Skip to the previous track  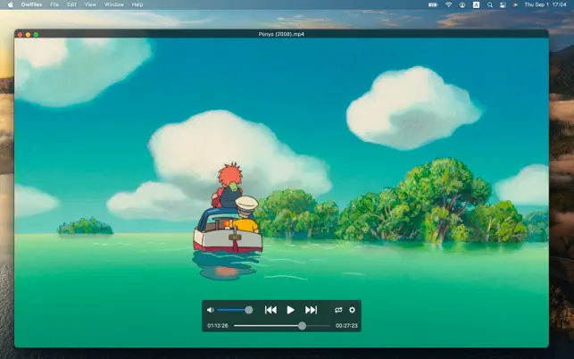[x=270, y=310]
